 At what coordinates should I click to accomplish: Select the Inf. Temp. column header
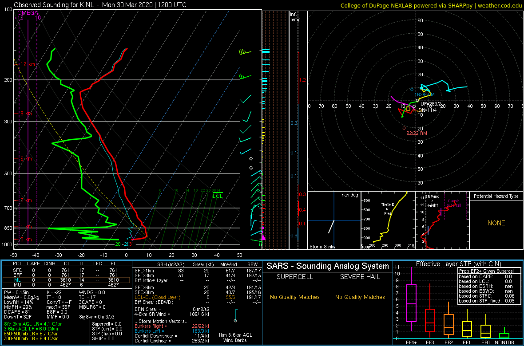point(296,17)
